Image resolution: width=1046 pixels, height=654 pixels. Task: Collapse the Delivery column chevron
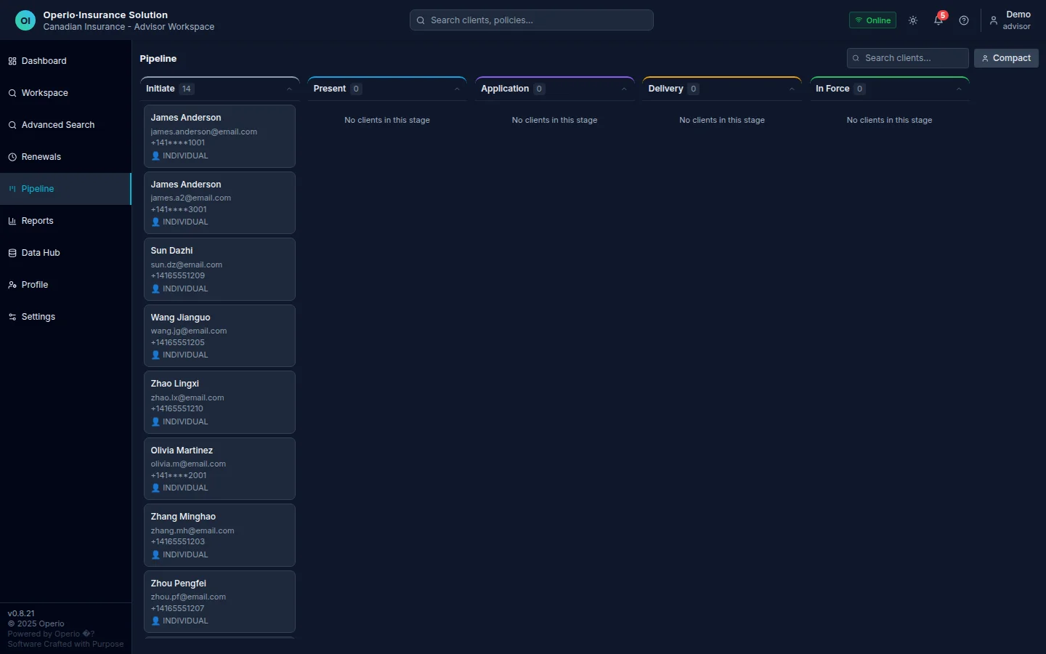(x=792, y=89)
